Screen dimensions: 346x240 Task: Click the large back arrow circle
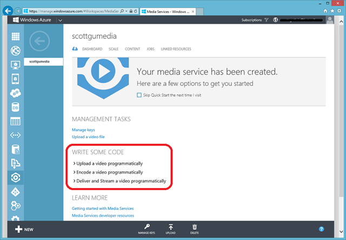click(x=39, y=41)
